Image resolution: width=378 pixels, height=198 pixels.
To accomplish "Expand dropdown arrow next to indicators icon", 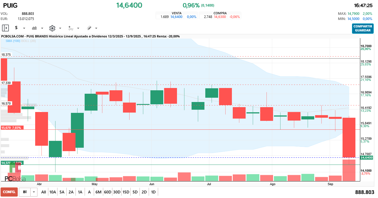I will pos(78,28).
